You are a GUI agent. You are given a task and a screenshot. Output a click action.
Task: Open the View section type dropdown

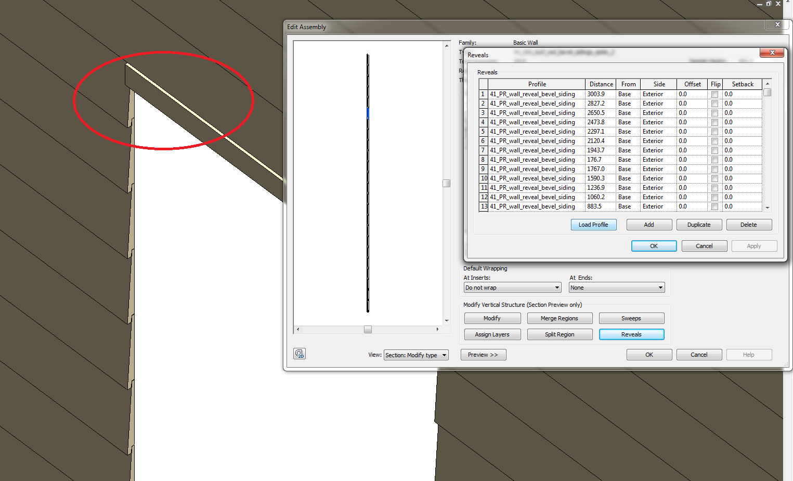coord(416,355)
